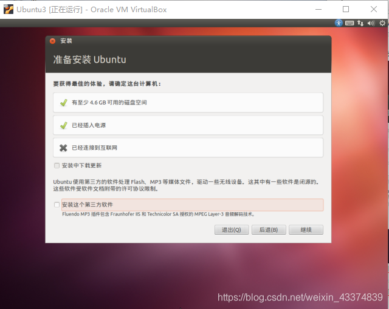
Task: Open the network arrows indicator
Action: pos(360,23)
